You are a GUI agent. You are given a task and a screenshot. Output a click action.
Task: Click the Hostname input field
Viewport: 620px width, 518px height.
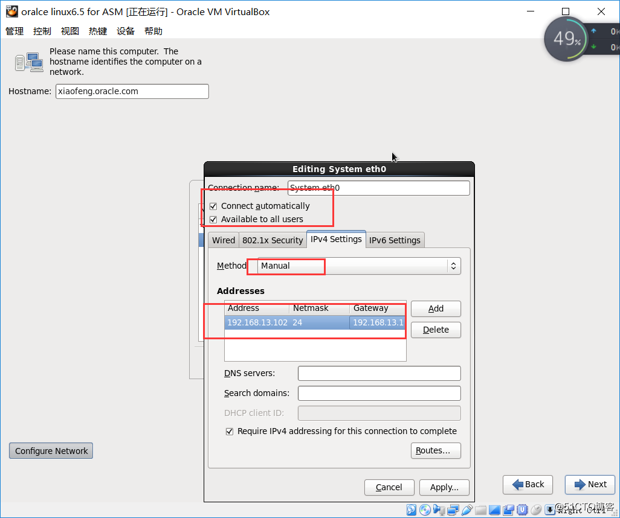click(132, 91)
